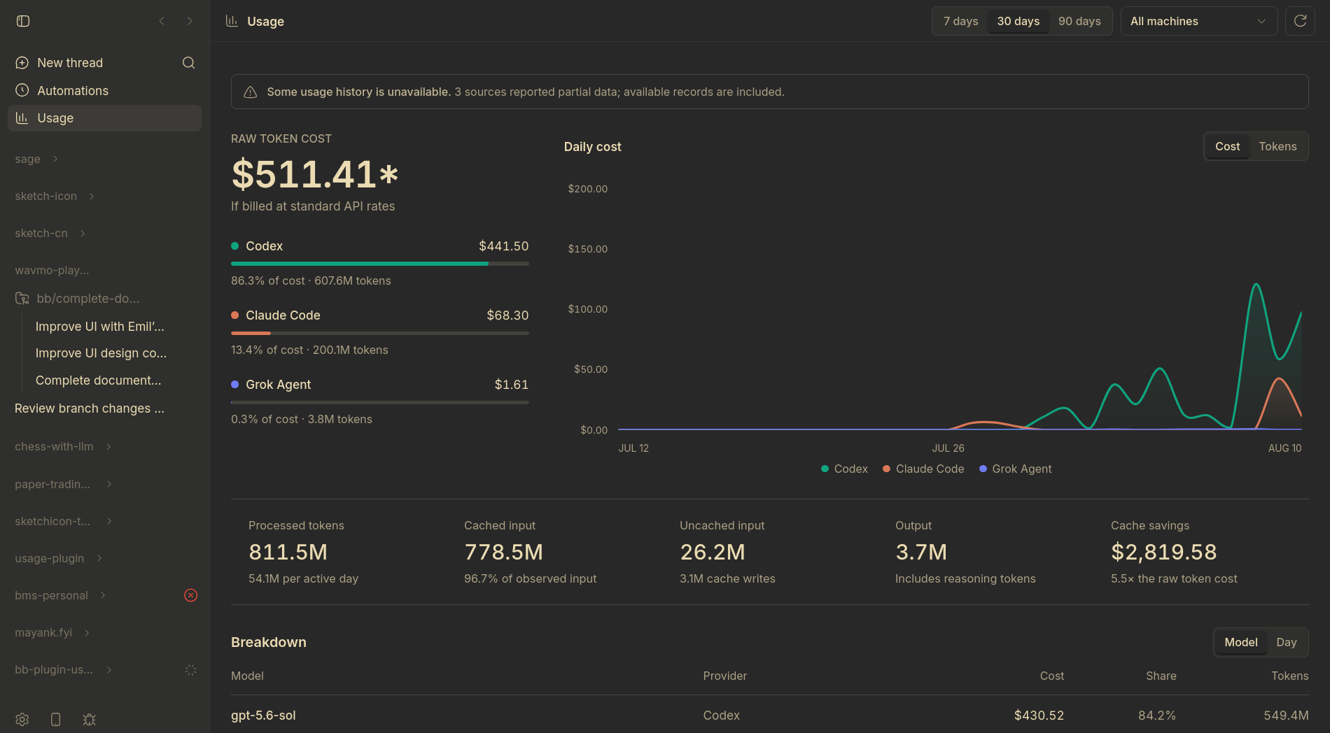Click the Processed tokens 811.5M value
The width and height of the screenshot is (1330, 733).
pyautogui.click(x=288, y=552)
